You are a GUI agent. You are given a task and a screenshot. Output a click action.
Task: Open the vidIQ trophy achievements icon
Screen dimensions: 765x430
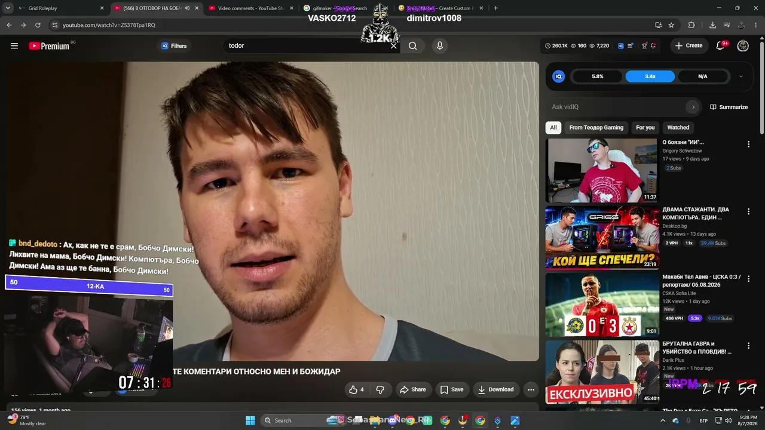pyautogui.click(x=644, y=46)
